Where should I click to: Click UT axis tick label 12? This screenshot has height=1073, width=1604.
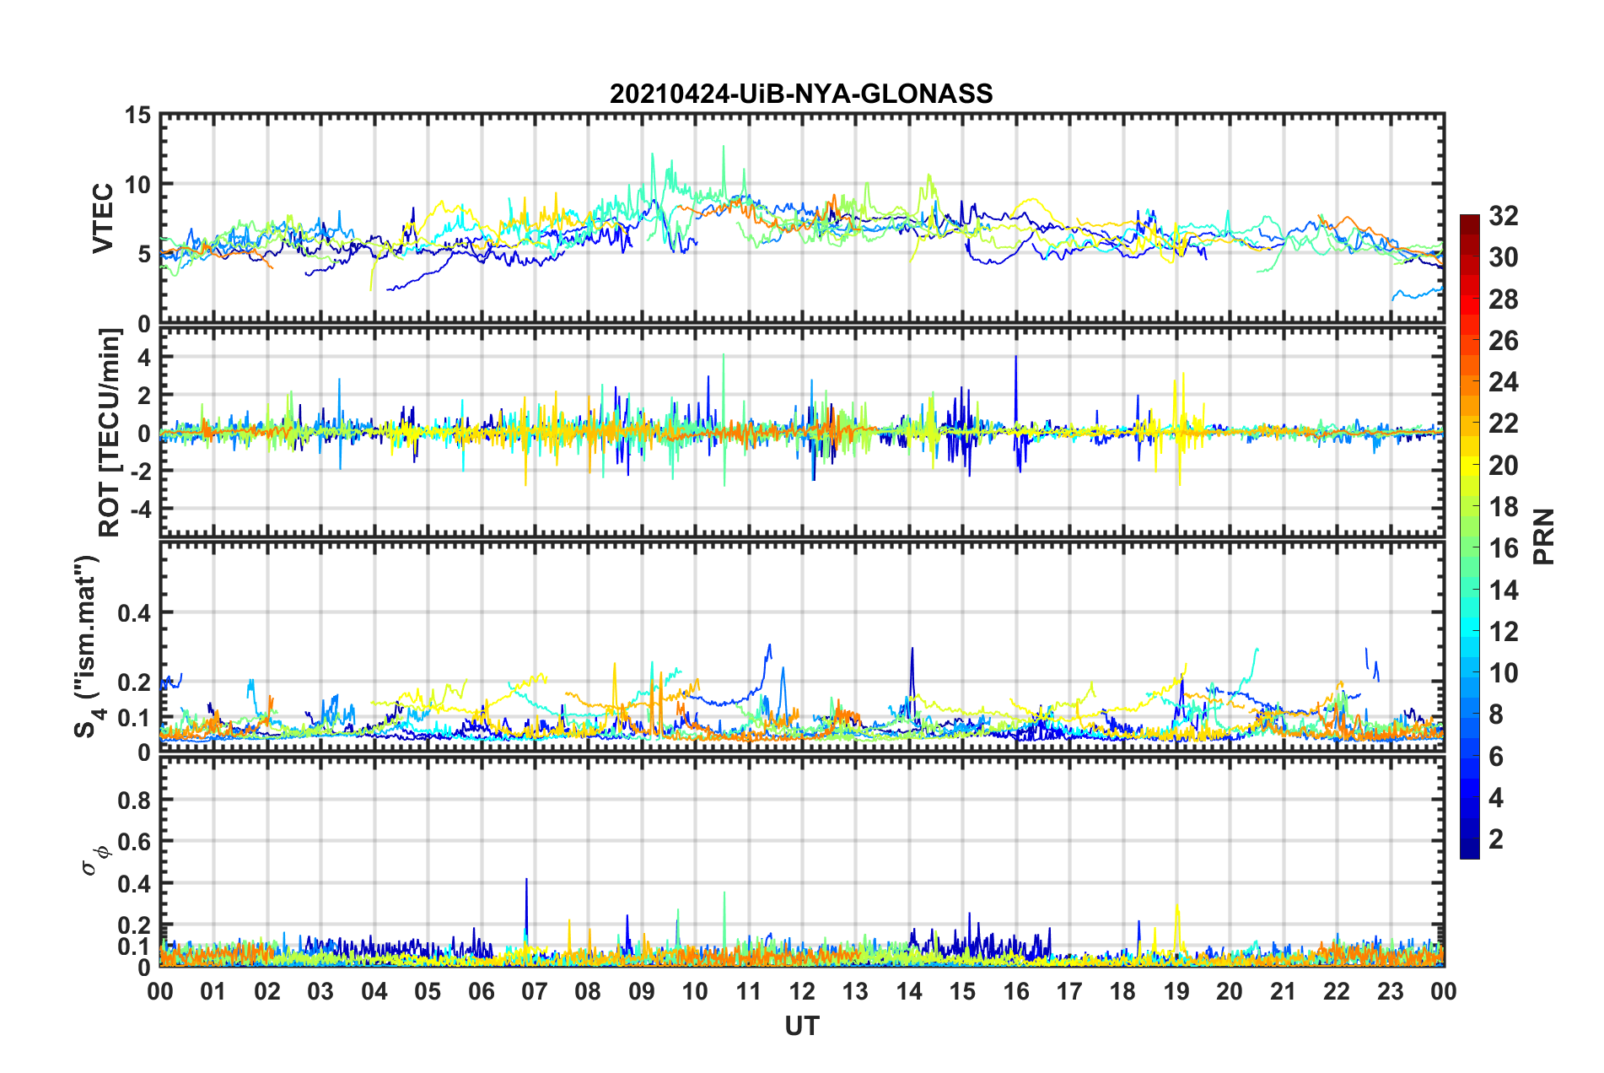[x=802, y=991]
